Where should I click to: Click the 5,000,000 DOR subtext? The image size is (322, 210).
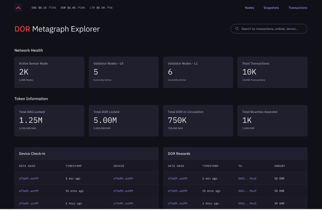pos(102,128)
